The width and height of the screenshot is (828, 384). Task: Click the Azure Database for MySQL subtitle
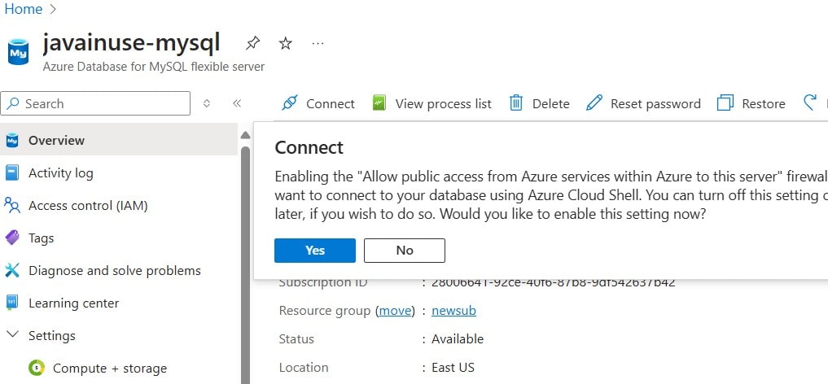pos(154,67)
